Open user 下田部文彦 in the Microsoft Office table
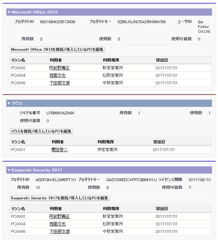The width and height of the screenshot is (218, 241). [x=60, y=83]
